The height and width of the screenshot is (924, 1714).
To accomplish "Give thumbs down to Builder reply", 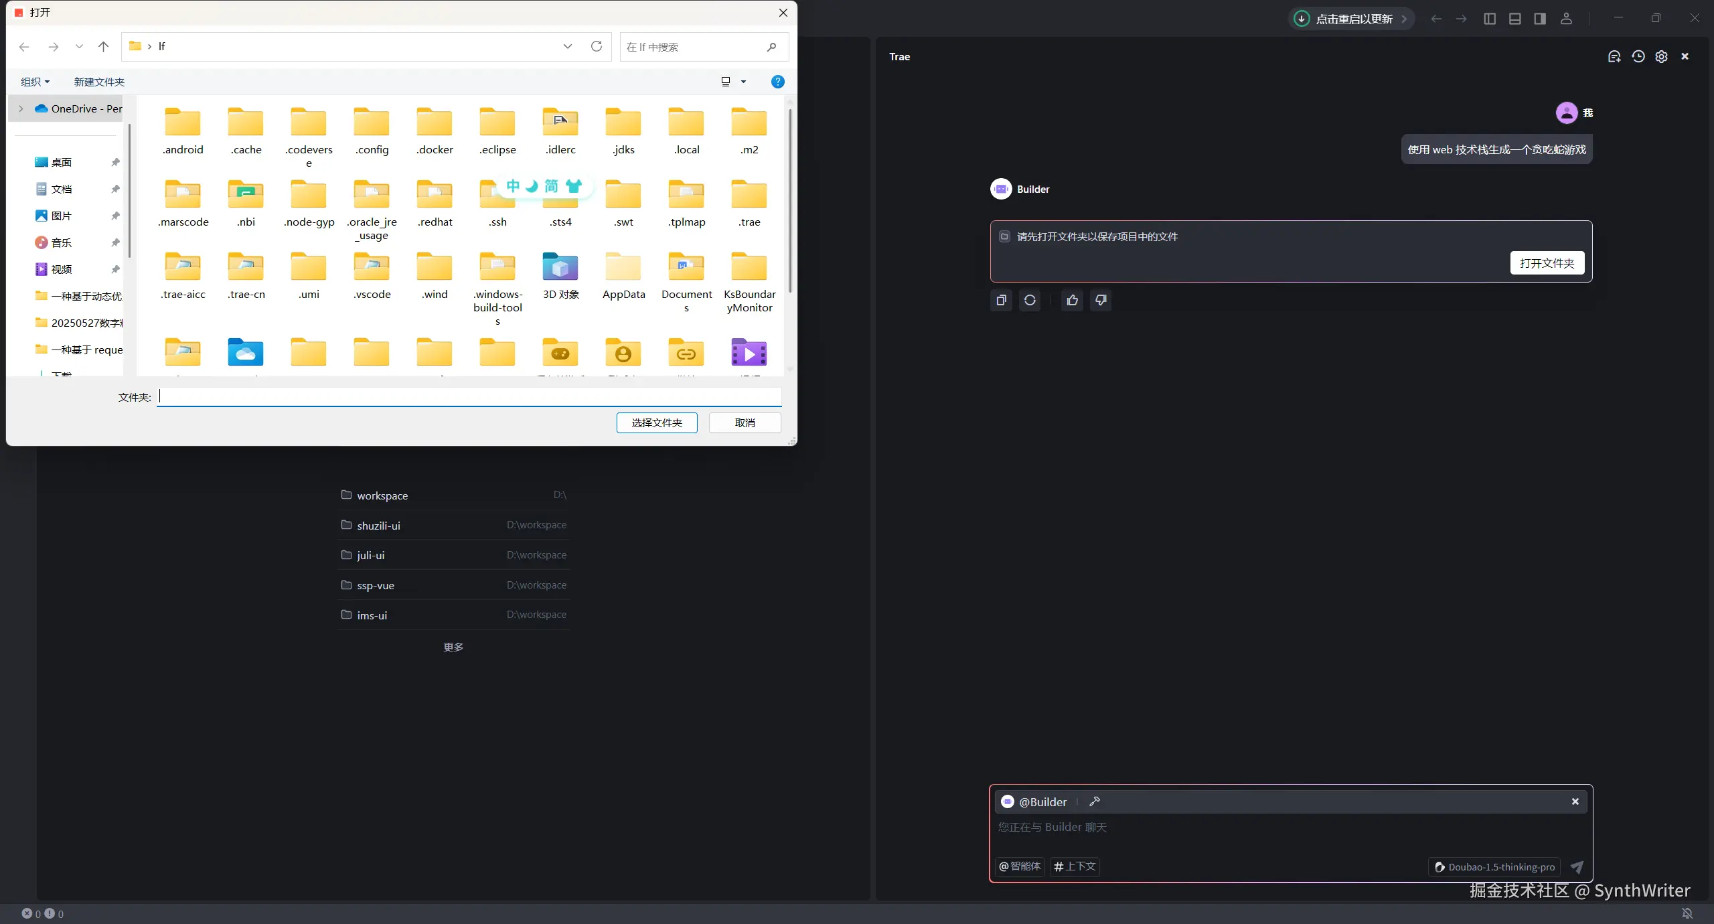I will tap(1101, 301).
